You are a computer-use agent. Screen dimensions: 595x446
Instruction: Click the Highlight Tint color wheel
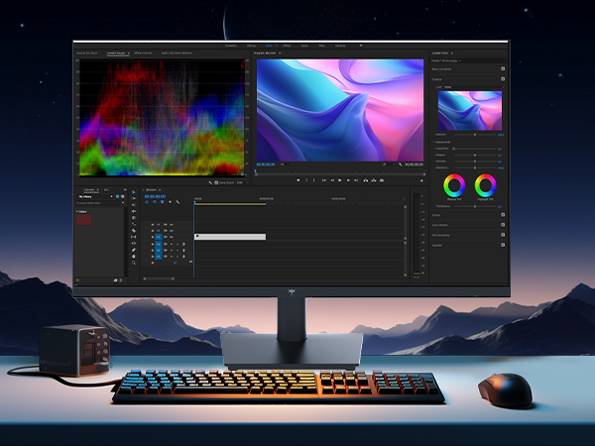pyautogui.click(x=485, y=185)
